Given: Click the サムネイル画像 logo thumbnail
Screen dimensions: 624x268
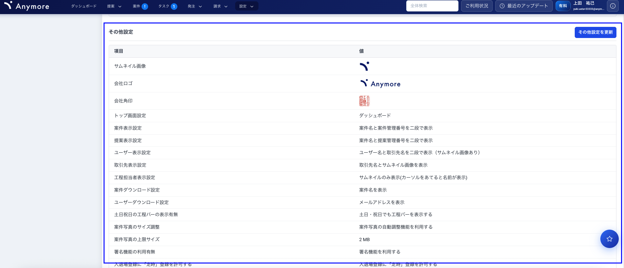Looking at the screenshot, I should 364,66.
